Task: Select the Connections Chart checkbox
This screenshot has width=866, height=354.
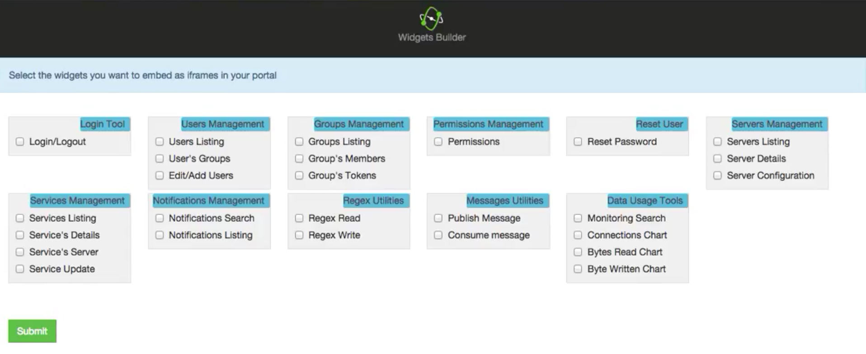Action: click(578, 235)
